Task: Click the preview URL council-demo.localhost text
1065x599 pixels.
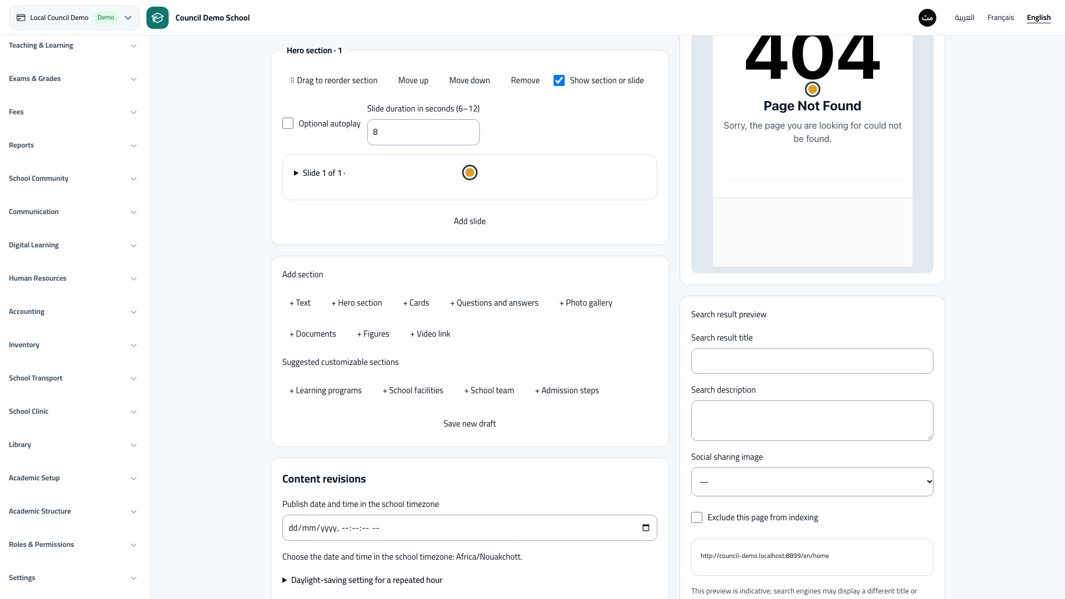Action: 764,556
